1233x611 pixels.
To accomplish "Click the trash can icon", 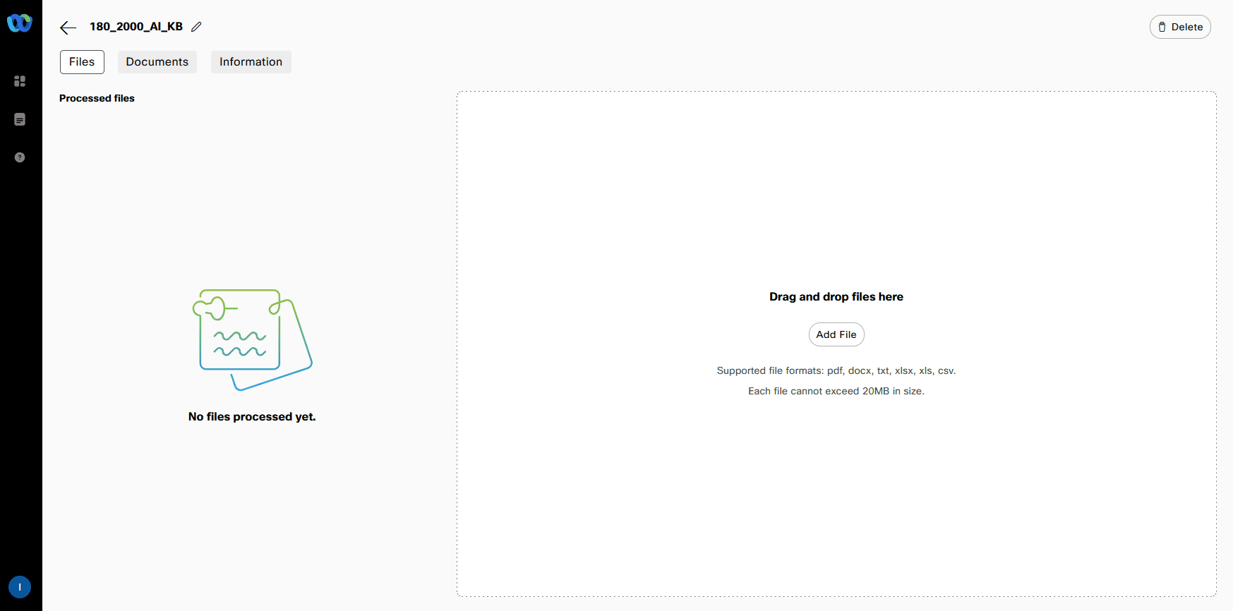I will click(1162, 27).
